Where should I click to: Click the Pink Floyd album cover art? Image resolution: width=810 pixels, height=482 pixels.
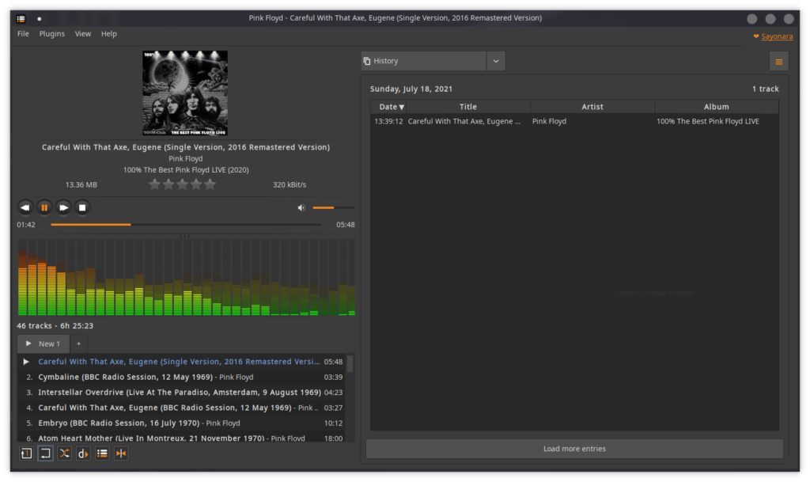coord(185,93)
